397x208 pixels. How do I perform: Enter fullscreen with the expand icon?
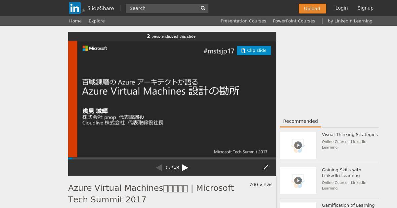[x=266, y=167]
